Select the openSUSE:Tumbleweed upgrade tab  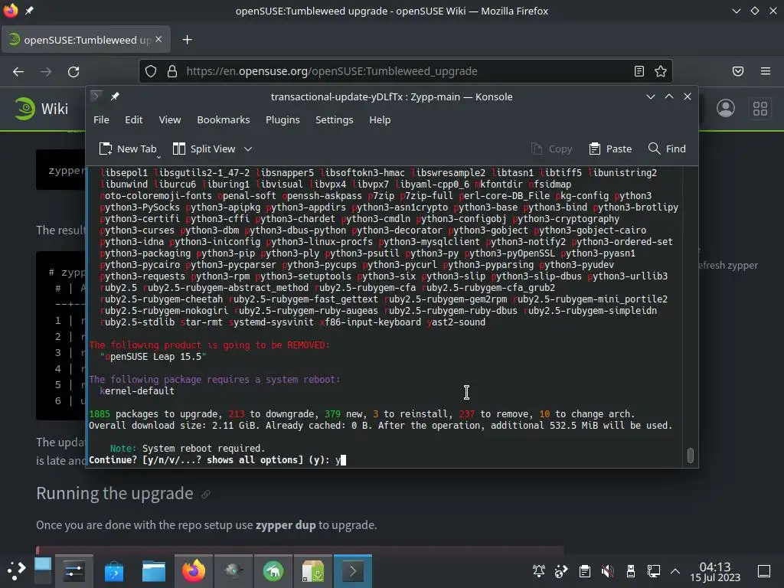pos(86,40)
